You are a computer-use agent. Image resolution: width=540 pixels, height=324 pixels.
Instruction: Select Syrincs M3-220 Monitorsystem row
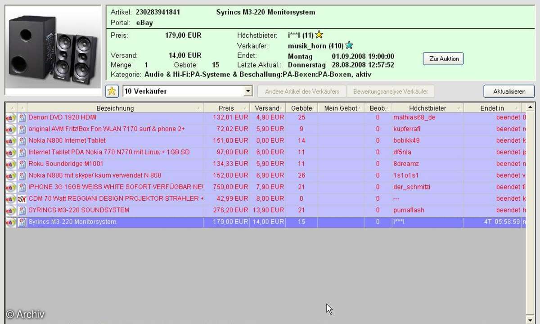point(265,222)
